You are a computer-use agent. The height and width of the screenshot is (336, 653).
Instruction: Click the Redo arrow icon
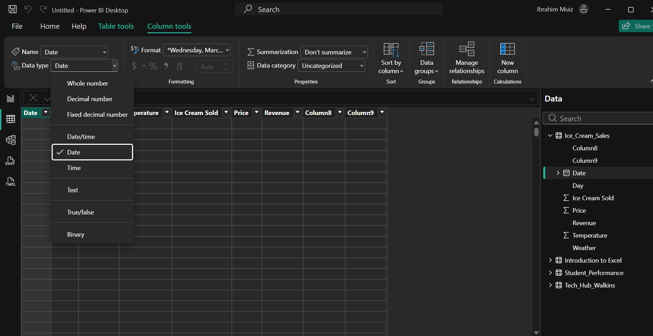(43, 9)
